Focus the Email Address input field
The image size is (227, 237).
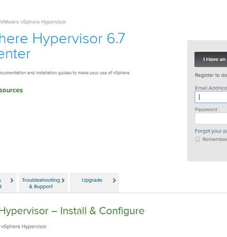tap(211, 97)
